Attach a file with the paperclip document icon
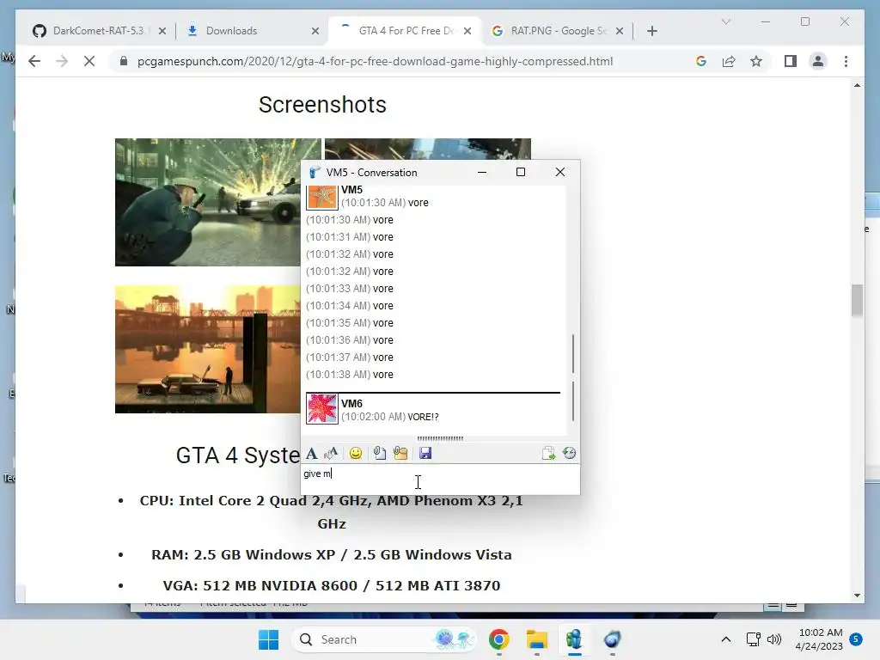 click(380, 454)
